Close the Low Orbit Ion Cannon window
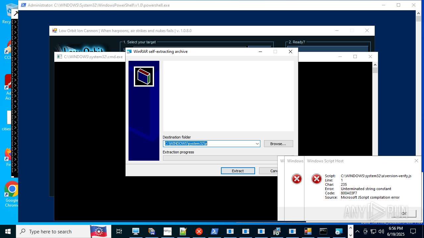 click(367, 30)
